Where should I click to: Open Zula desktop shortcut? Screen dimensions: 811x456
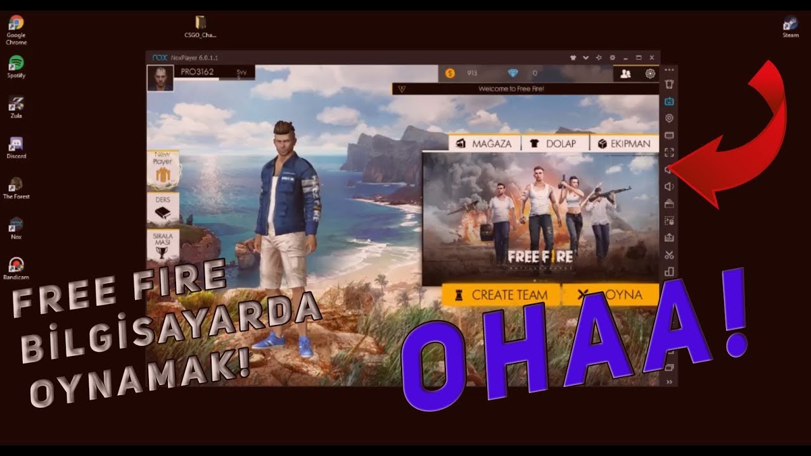(x=16, y=107)
